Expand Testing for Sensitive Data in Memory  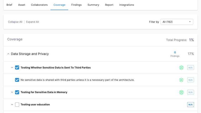[x=12, y=92]
